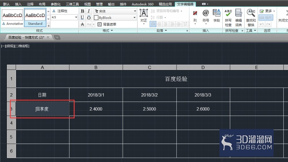Click the 二维线框 visual style label
This screenshot has width=288, height=162.
click(x=22, y=46)
